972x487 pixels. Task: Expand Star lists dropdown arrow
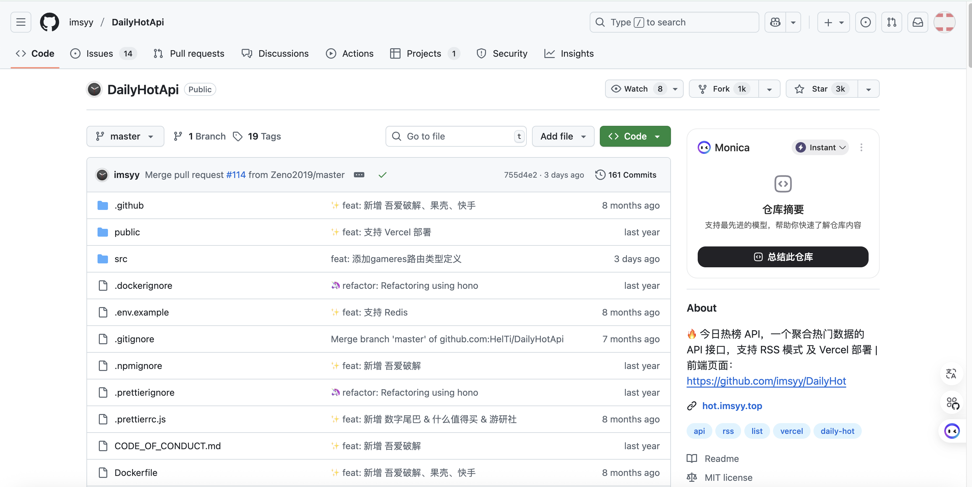pyautogui.click(x=868, y=89)
